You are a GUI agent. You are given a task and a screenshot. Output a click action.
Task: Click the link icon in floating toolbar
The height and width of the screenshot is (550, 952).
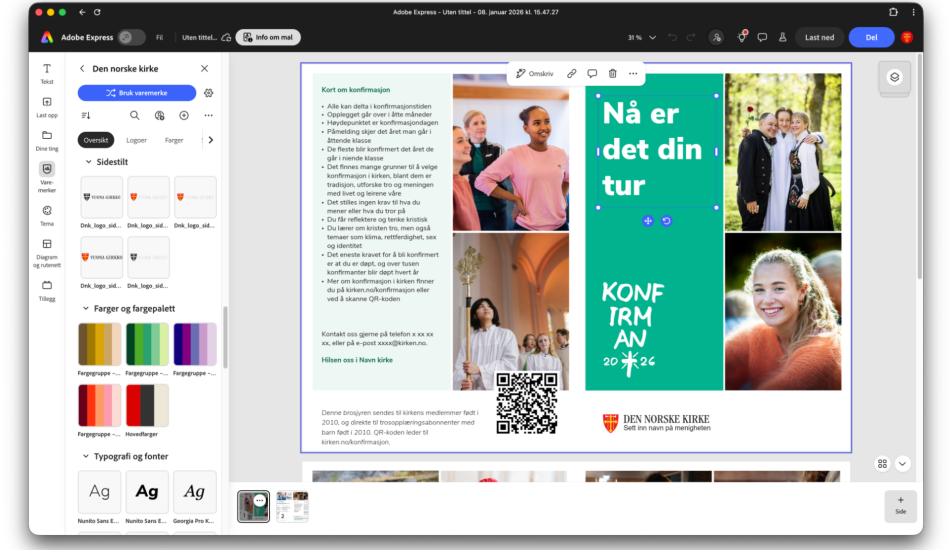572,73
